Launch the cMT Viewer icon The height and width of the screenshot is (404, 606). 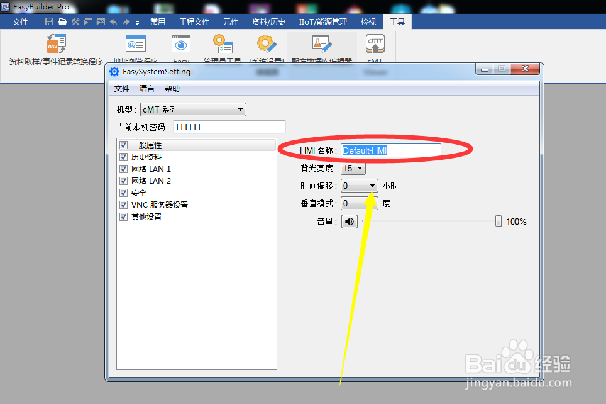(x=375, y=43)
